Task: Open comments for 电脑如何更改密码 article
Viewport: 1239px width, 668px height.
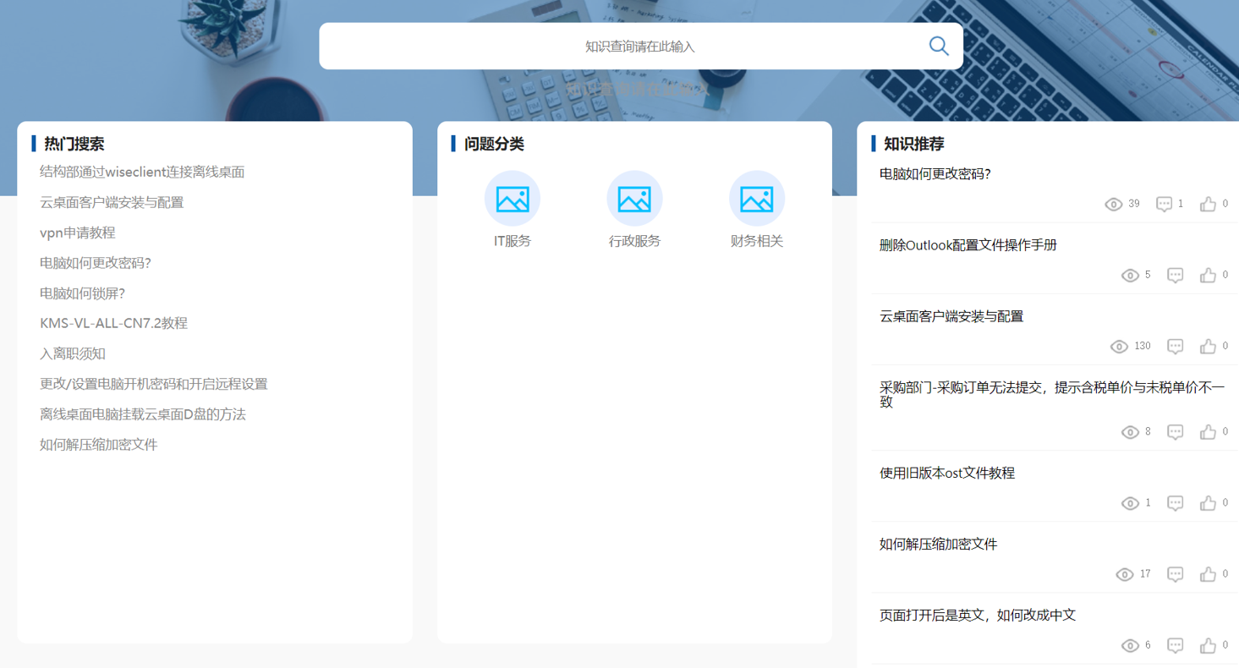Action: 1164,204
